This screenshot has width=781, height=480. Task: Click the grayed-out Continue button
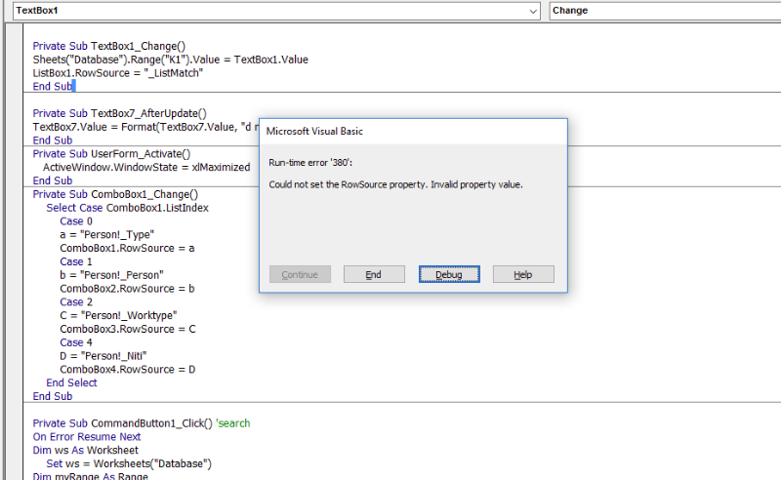[301, 274]
